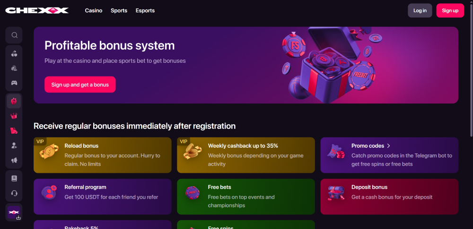Open the headset support icon in the sidebar
Image resolution: width=473 pixels, height=229 pixels.
tap(14, 193)
